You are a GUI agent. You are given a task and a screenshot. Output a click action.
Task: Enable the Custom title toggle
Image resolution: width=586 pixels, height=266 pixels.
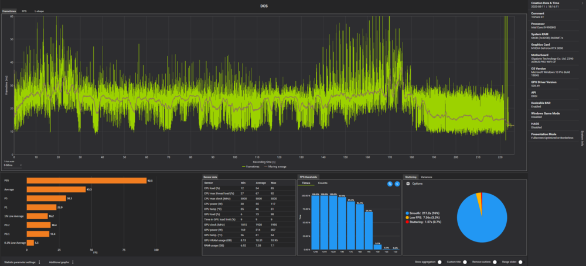coord(465,262)
